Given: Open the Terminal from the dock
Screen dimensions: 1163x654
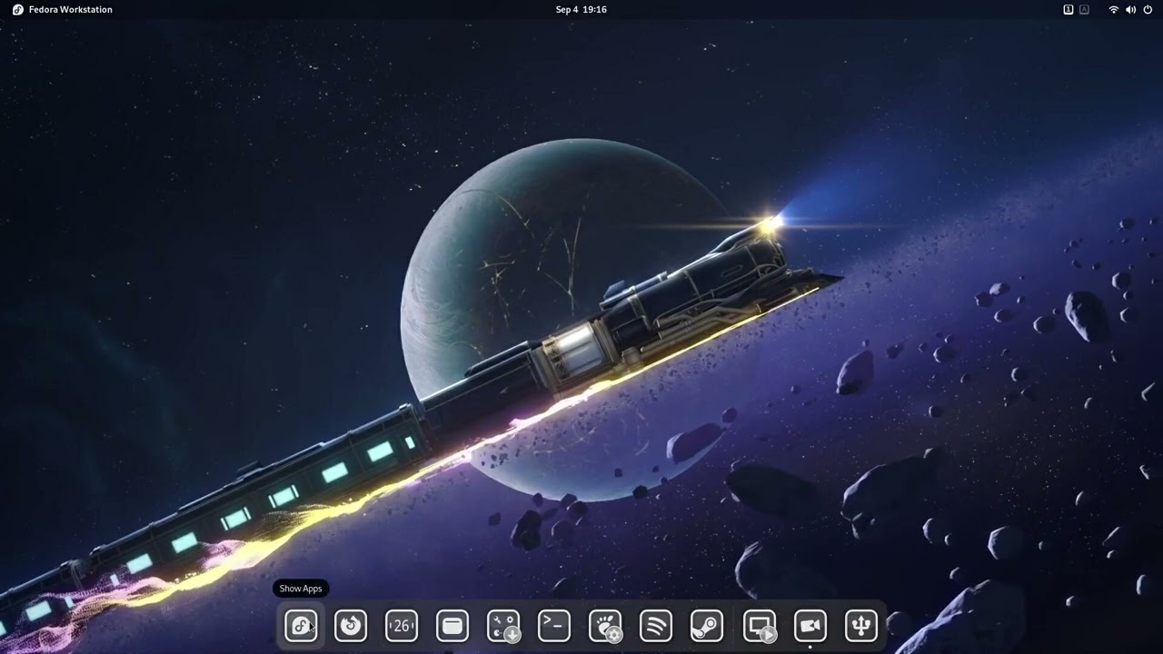Looking at the screenshot, I should (x=554, y=625).
